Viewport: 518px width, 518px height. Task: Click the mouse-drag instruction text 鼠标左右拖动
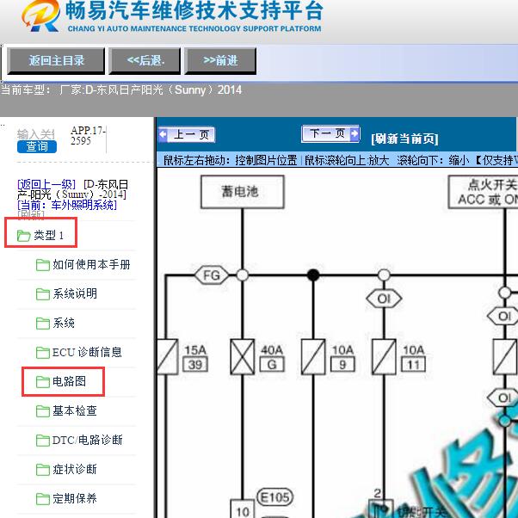coord(231,160)
